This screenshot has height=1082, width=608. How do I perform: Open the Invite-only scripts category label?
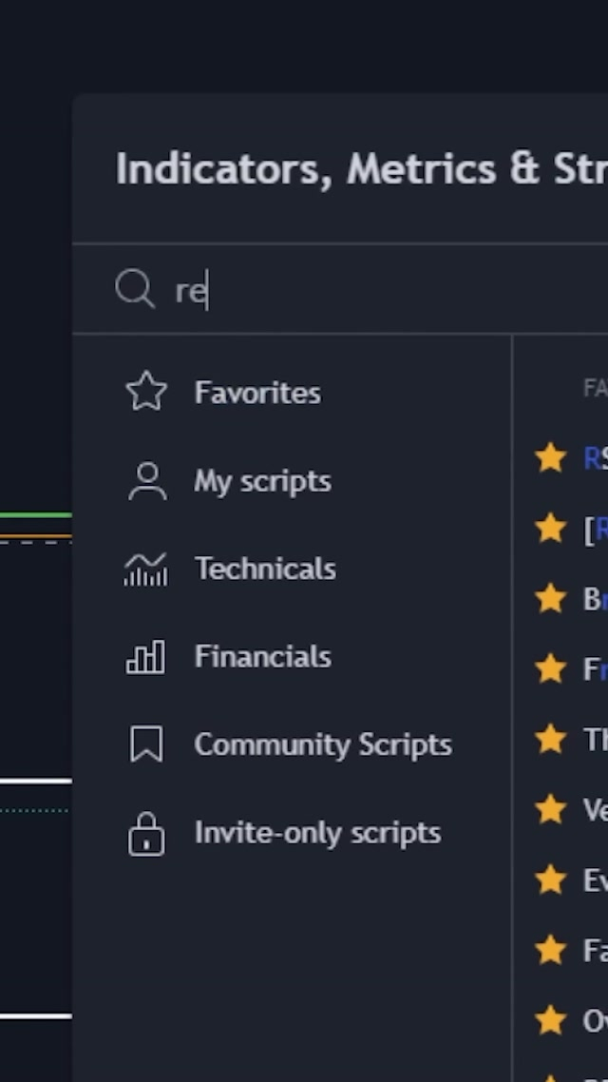317,833
